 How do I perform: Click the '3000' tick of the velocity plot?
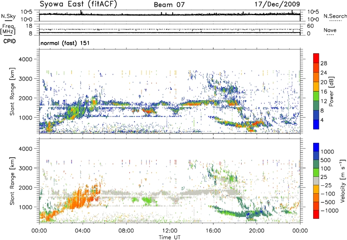click(26, 168)
